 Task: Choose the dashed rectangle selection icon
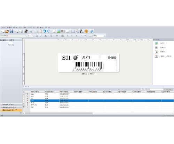tap(73, 31)
